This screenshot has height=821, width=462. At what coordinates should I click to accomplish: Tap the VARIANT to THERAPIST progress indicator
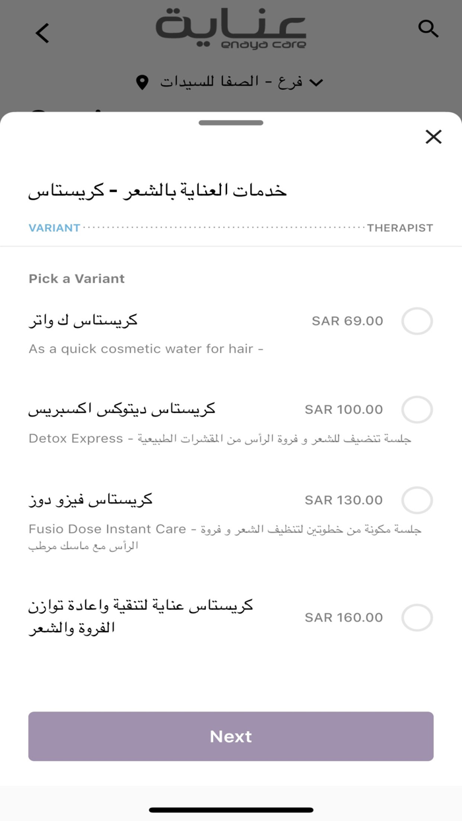[231, 227]
